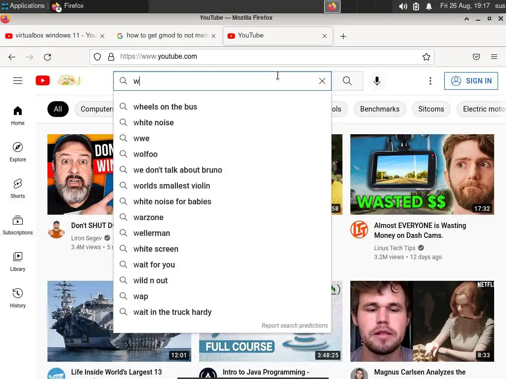Choose suggestion worlds smallest violin
This screenshot has width=506, height=379.
point(222,186)
